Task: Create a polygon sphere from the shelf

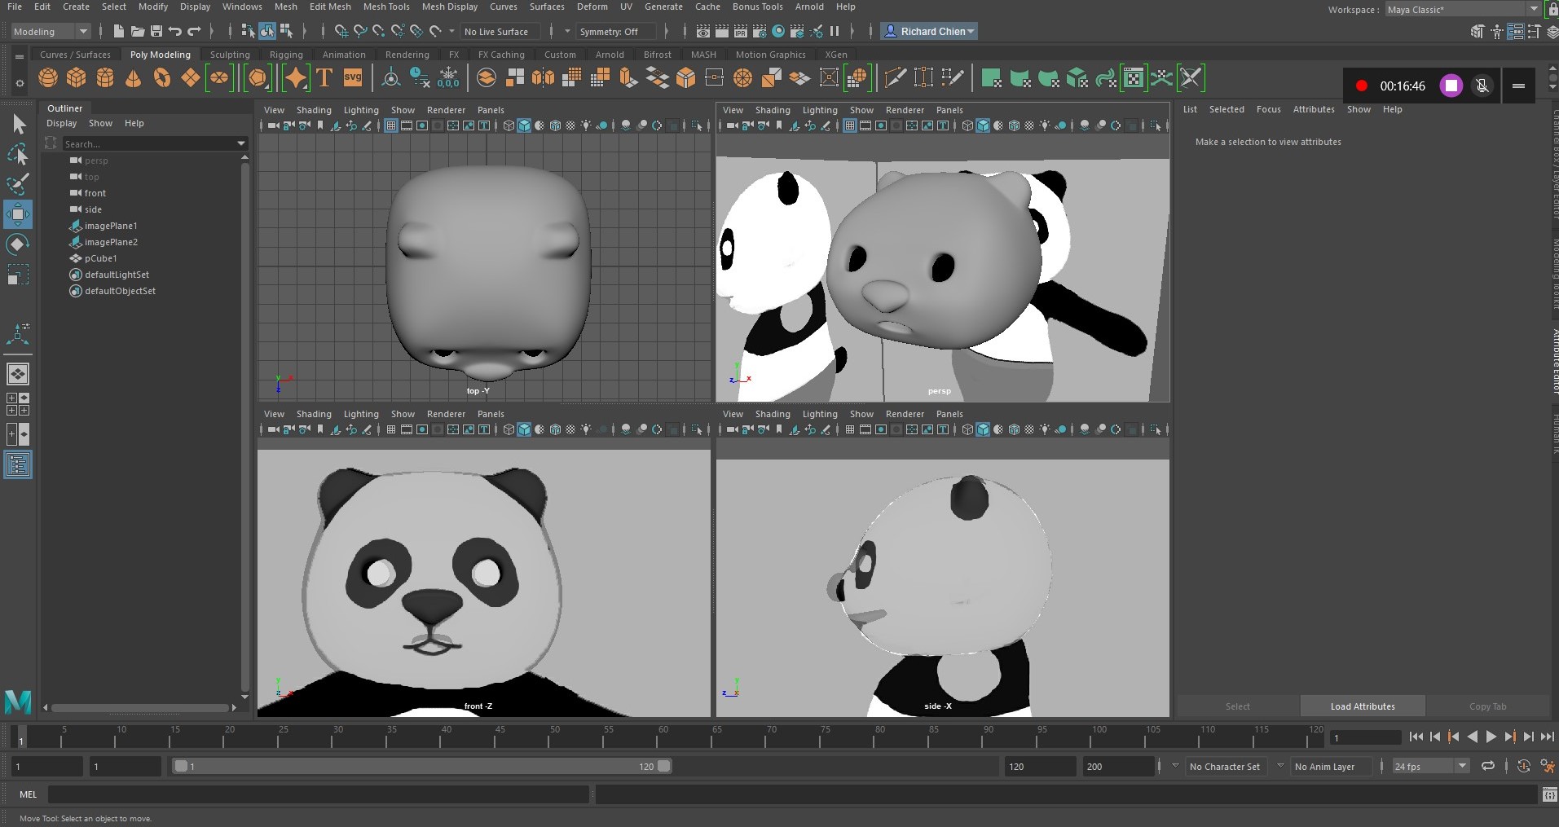Action: point(48,78)
